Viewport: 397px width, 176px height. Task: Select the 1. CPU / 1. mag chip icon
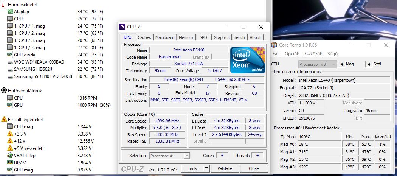(10, 26)
